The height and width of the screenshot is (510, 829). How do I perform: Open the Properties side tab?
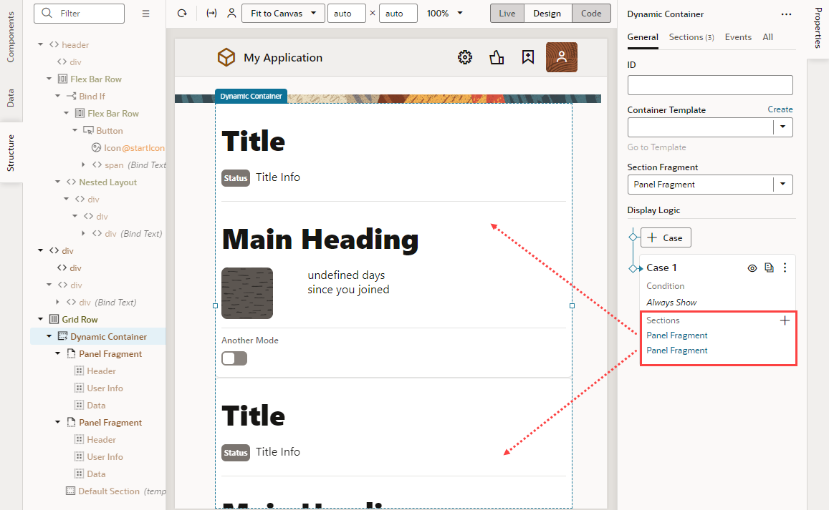click(818, 28)
